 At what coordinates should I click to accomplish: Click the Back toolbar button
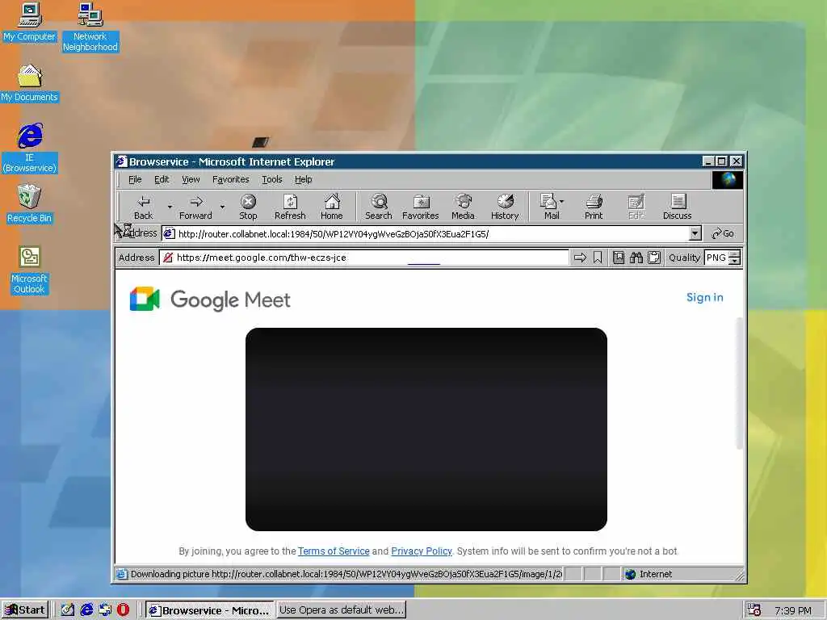pyautogui.click(x=143, y=207)
